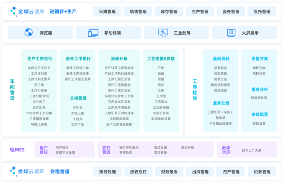The width and height of the screenshot is (283, 183).
Task: Click the 金蝶云星辰 logo in top banner
Action: click(x=27, y=11)
